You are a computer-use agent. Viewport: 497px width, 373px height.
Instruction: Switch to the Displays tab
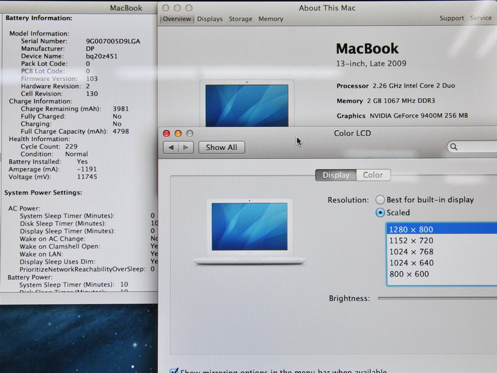[210, 19]
